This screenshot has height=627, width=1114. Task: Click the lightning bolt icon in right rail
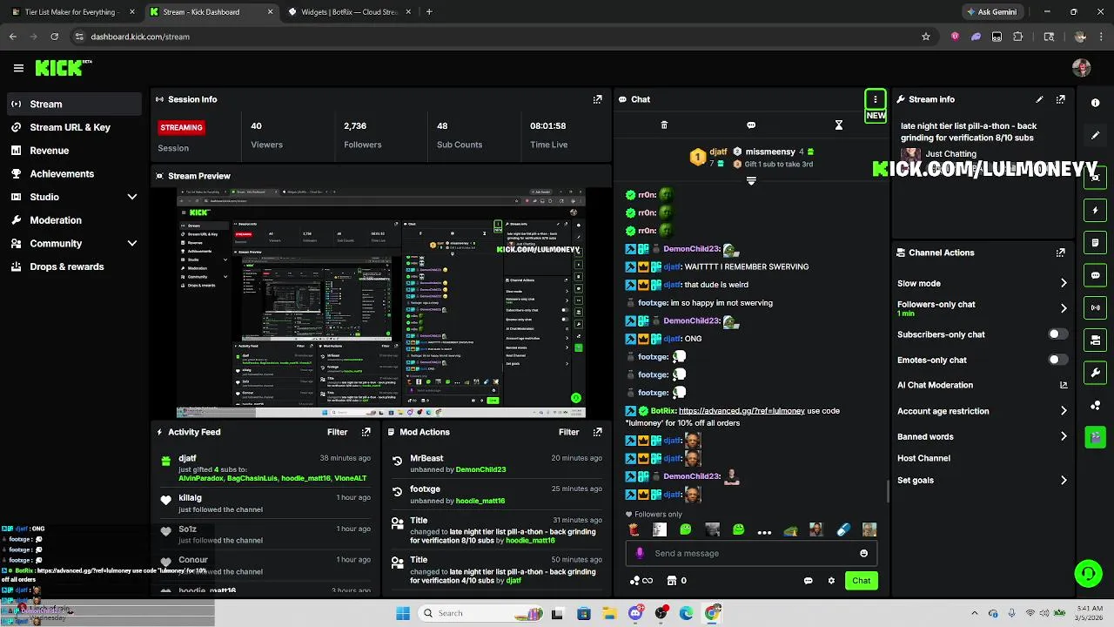click(1095, 211)
